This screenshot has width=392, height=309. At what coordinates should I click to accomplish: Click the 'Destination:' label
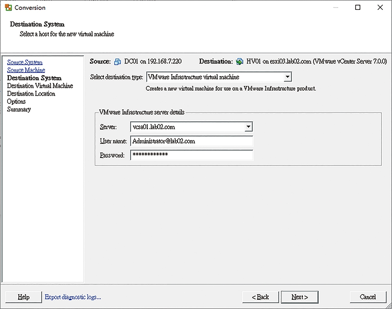coord(216,61)
